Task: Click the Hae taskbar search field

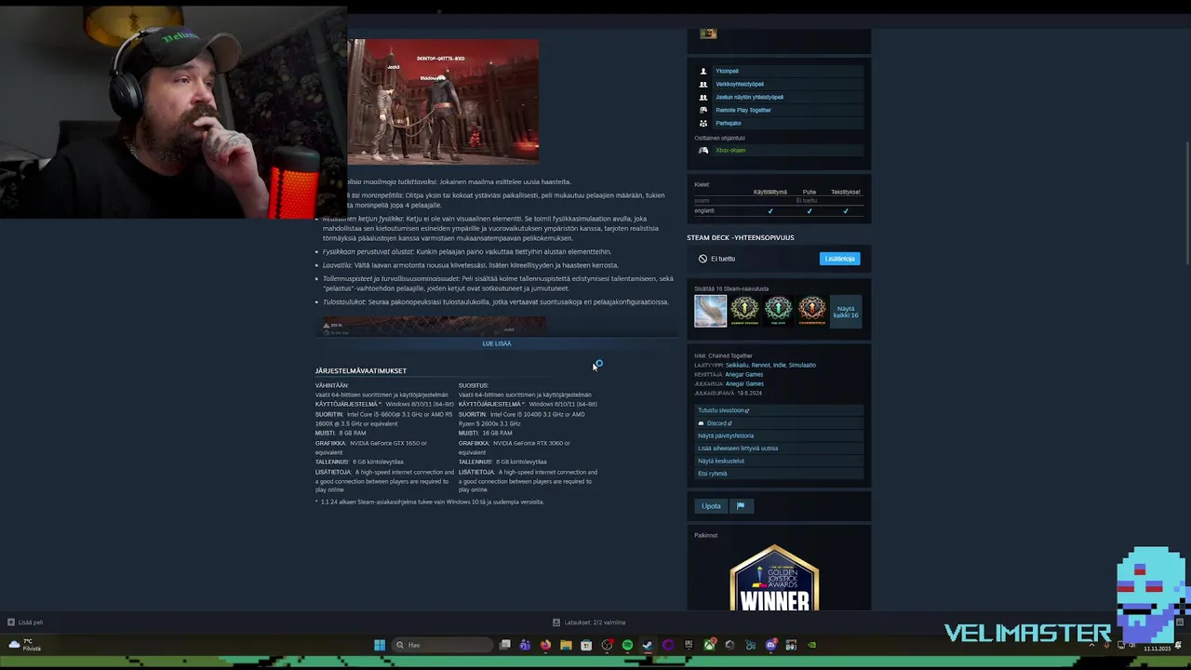Action: click(x=442, y=645)
